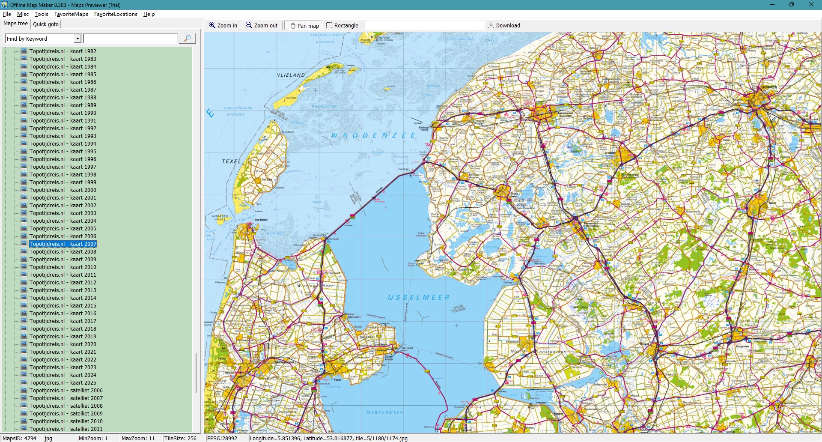Screen dimensions: 822x442
Task: Activate the Rectangle selection tool
Action: [x=329, y=25]
